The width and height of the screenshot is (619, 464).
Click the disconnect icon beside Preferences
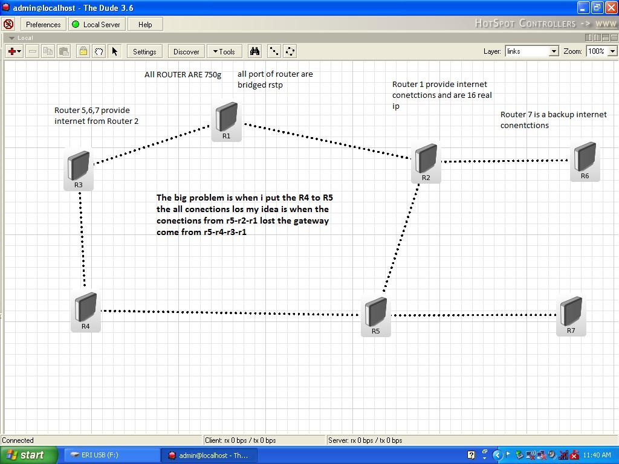[8, 24]
